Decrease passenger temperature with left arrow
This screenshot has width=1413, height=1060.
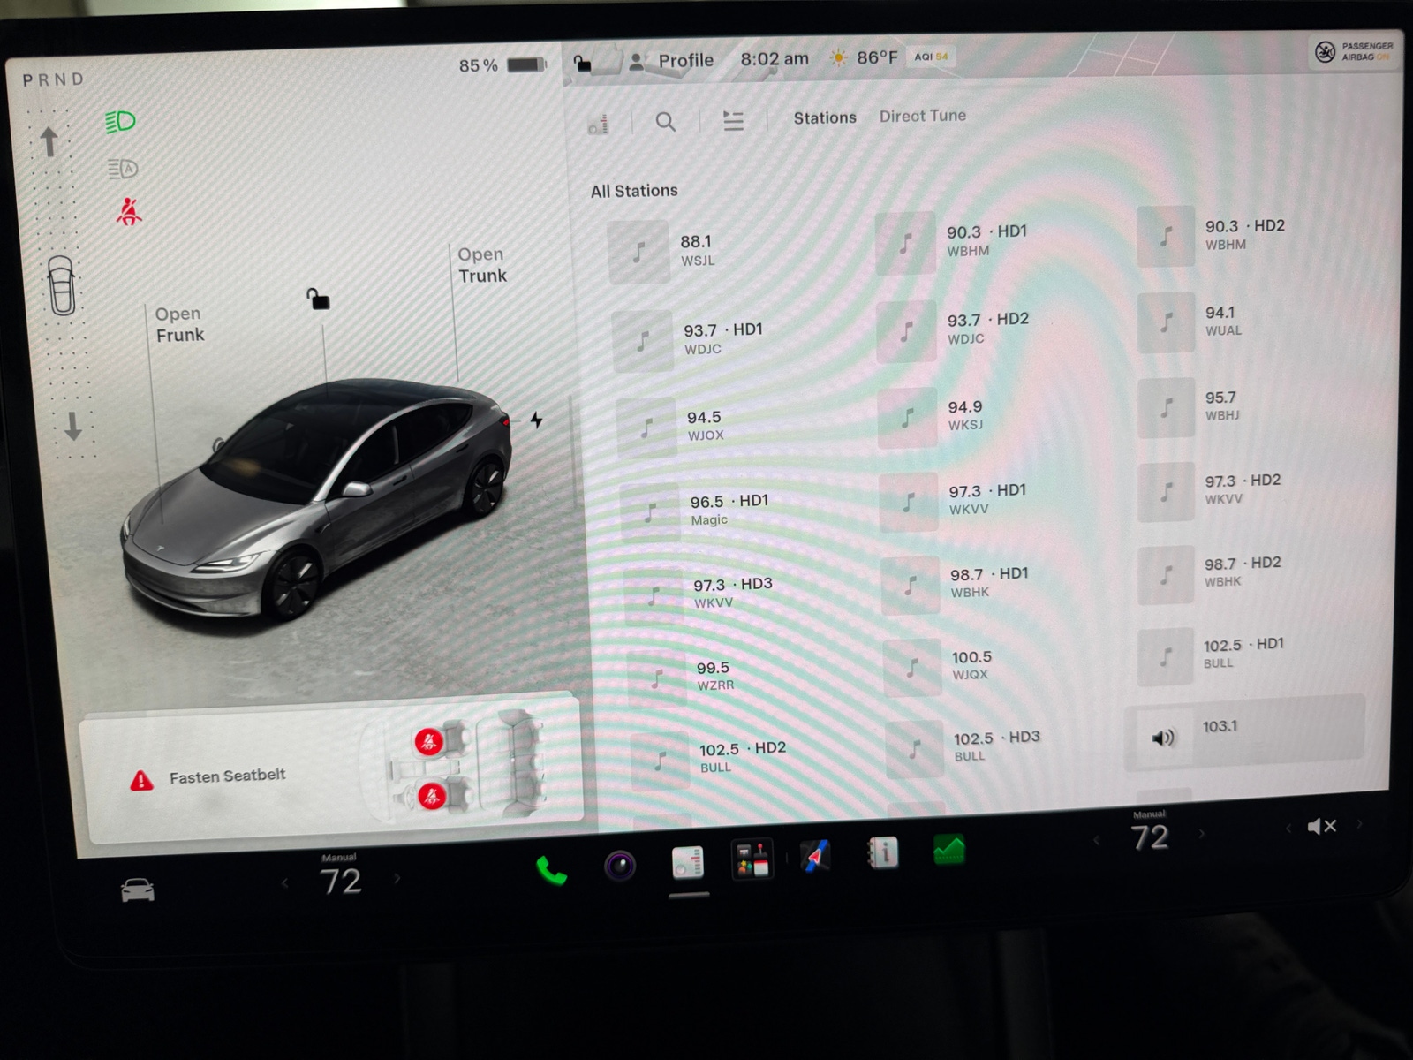click(x=1096, y=840)
